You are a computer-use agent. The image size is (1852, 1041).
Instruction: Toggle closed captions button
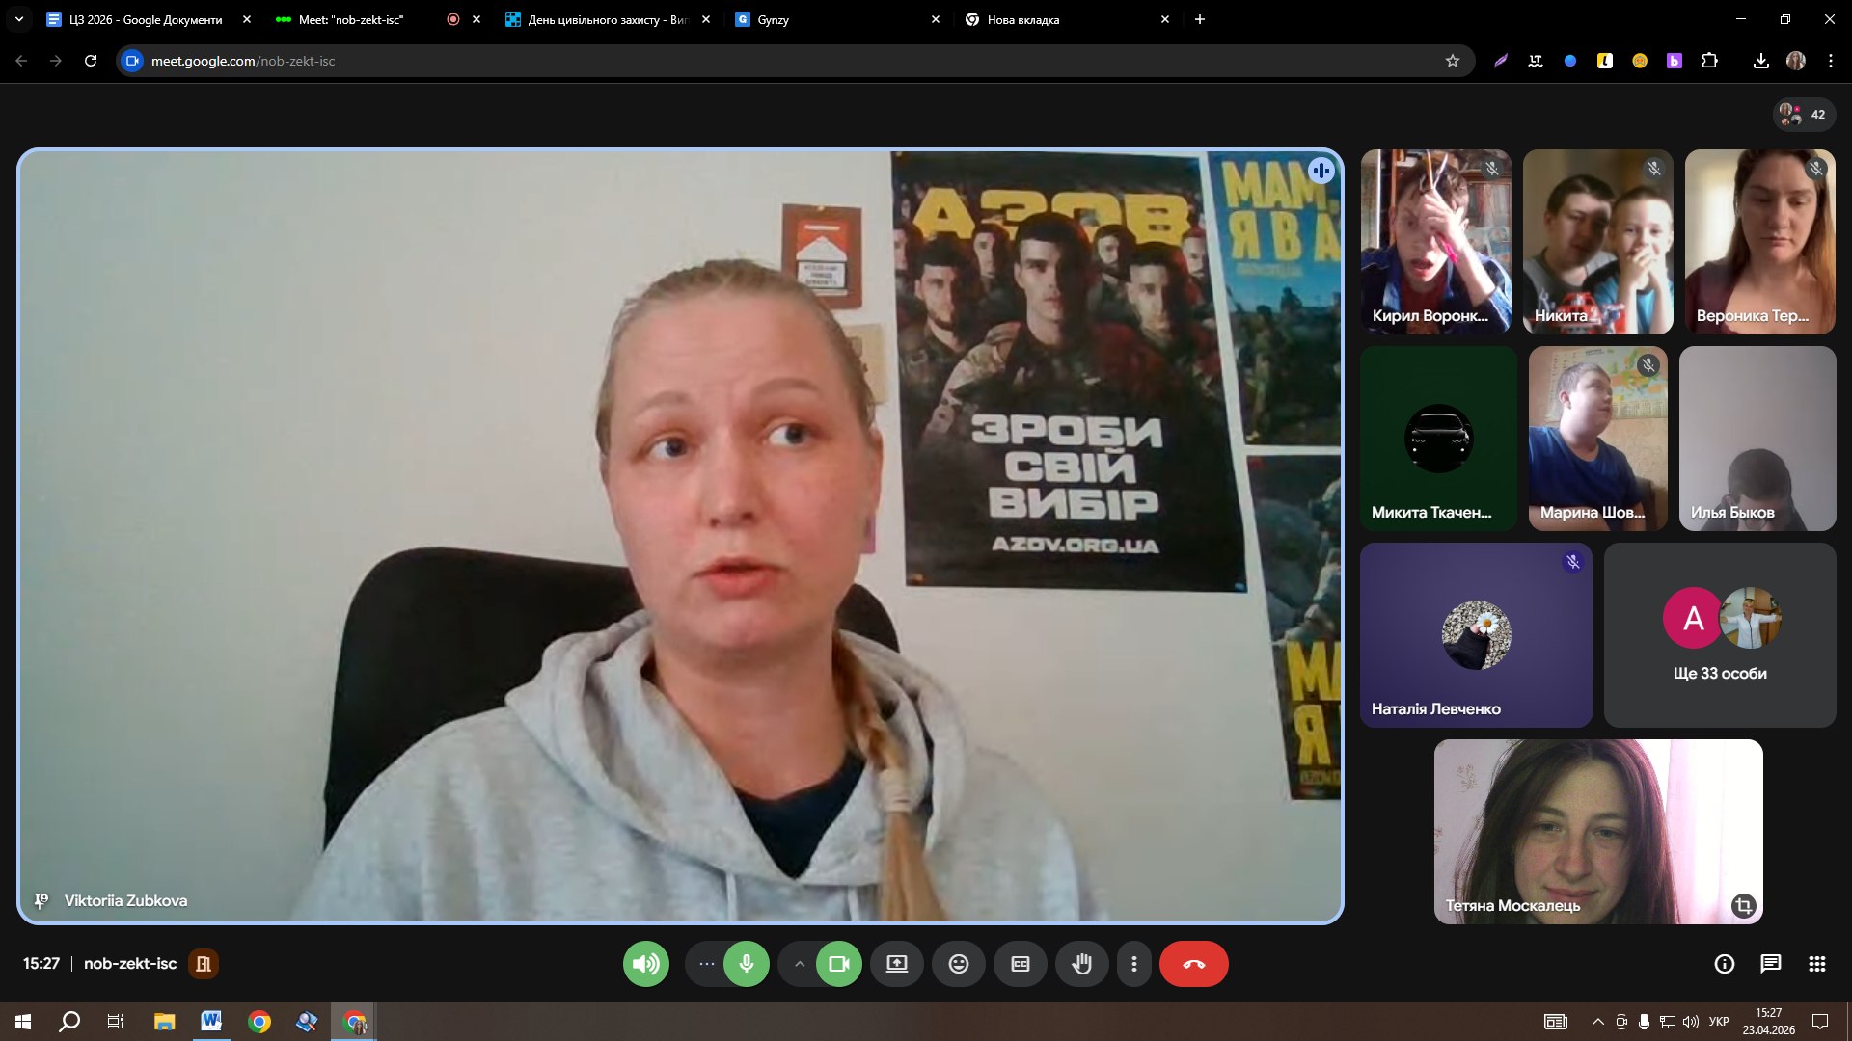(x=1020, y=964)
